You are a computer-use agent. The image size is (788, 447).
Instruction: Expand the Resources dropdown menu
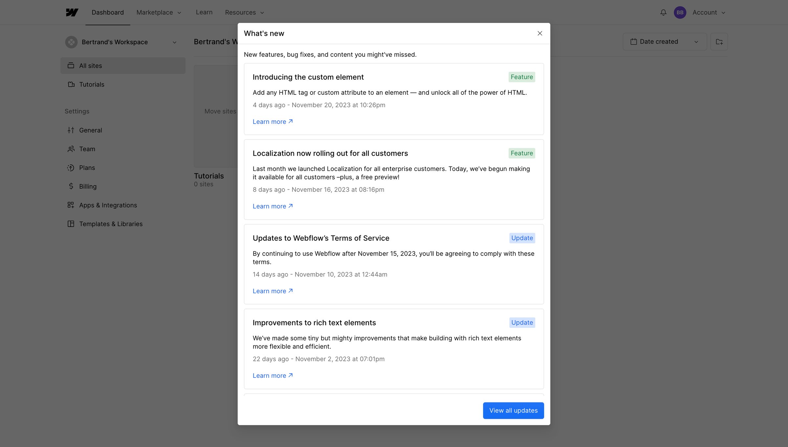(244, 12)
